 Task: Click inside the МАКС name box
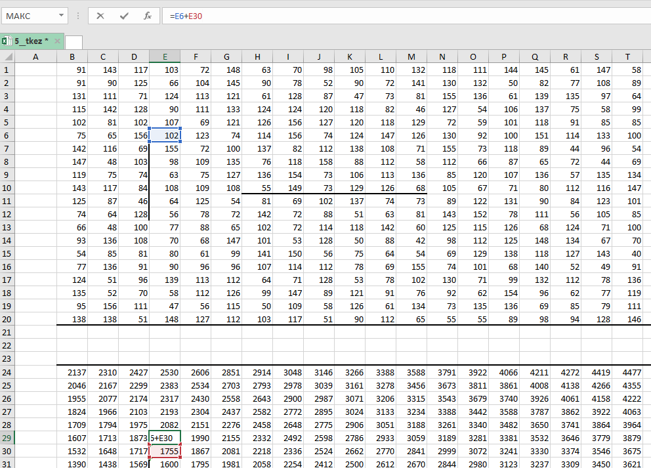(x=30, y=16)
